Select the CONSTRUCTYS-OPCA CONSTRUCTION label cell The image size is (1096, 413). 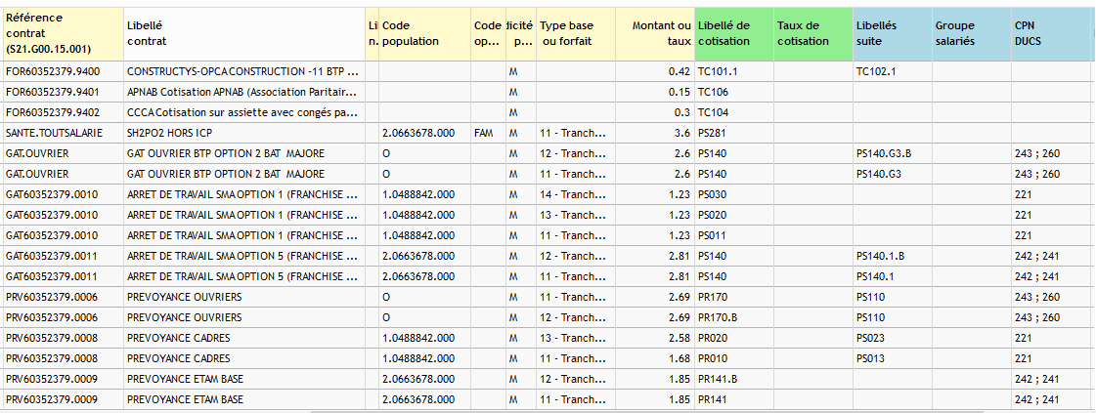pos(244,71)
